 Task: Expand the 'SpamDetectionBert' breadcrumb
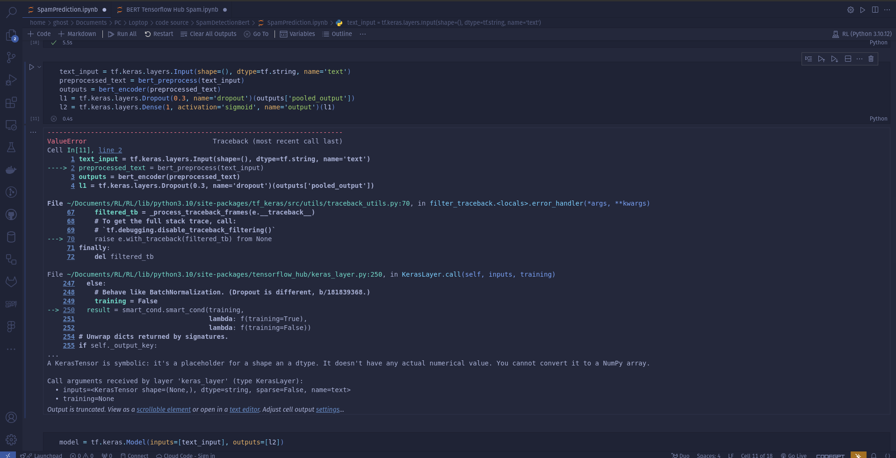click(223, 22)
